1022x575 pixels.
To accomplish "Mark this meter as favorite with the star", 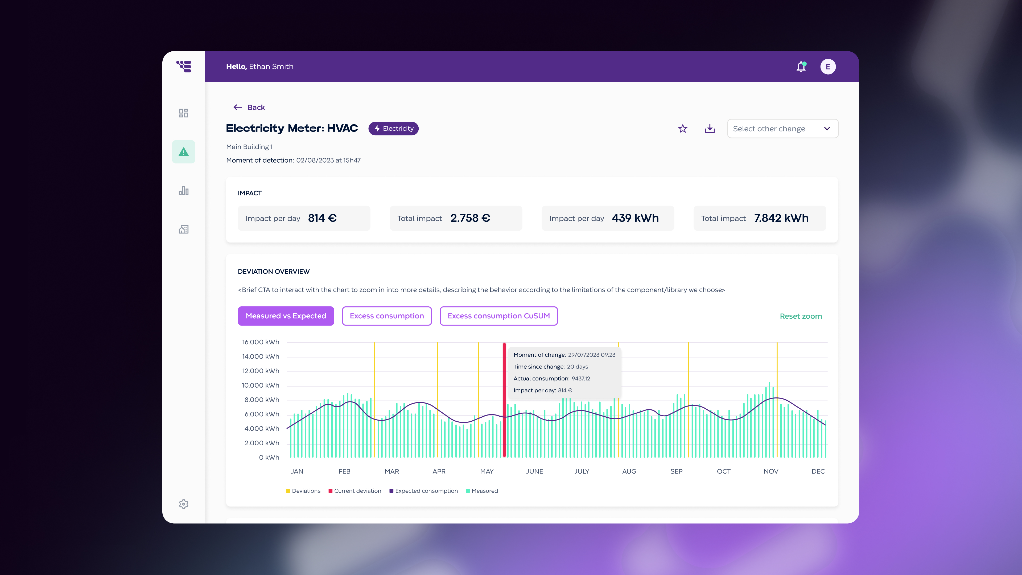I will point(682,129).
